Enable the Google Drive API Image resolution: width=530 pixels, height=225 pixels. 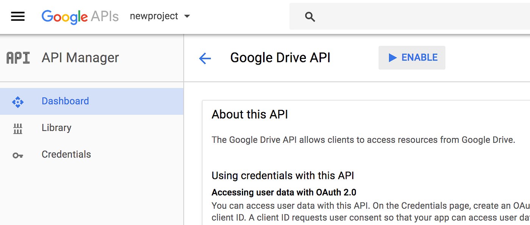[412, 58]
